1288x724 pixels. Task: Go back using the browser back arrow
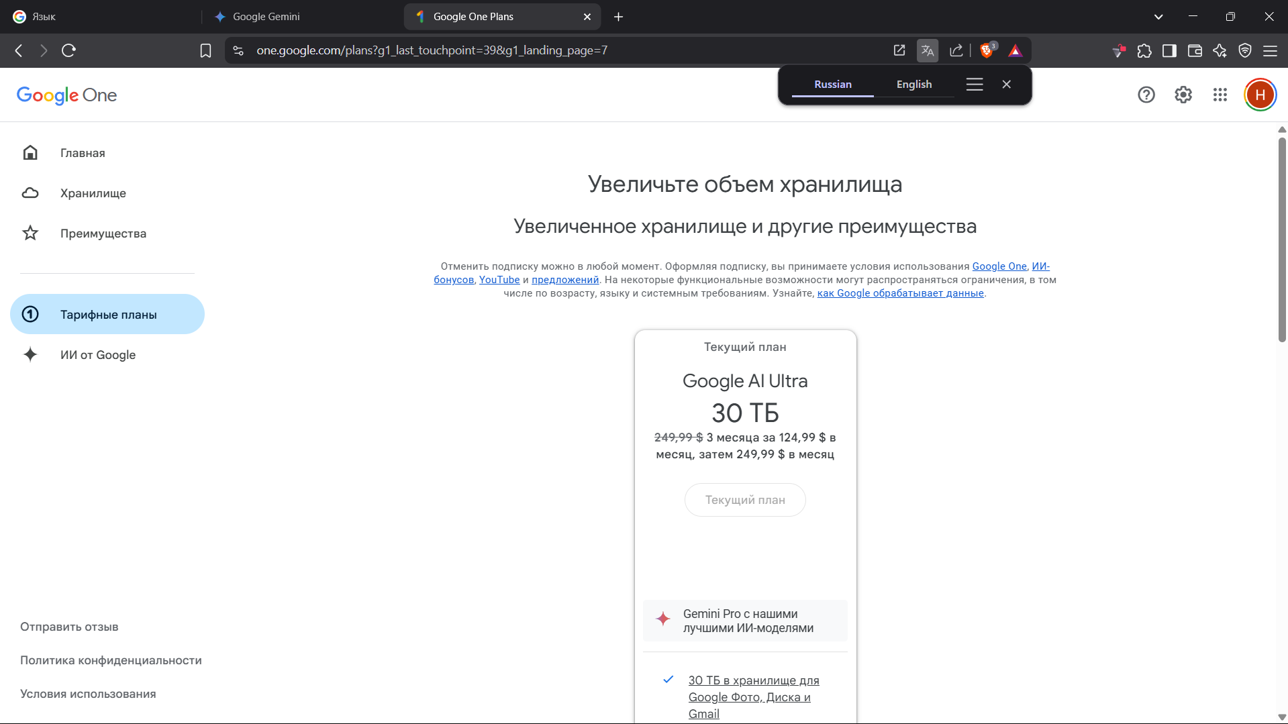coord(19,50)
